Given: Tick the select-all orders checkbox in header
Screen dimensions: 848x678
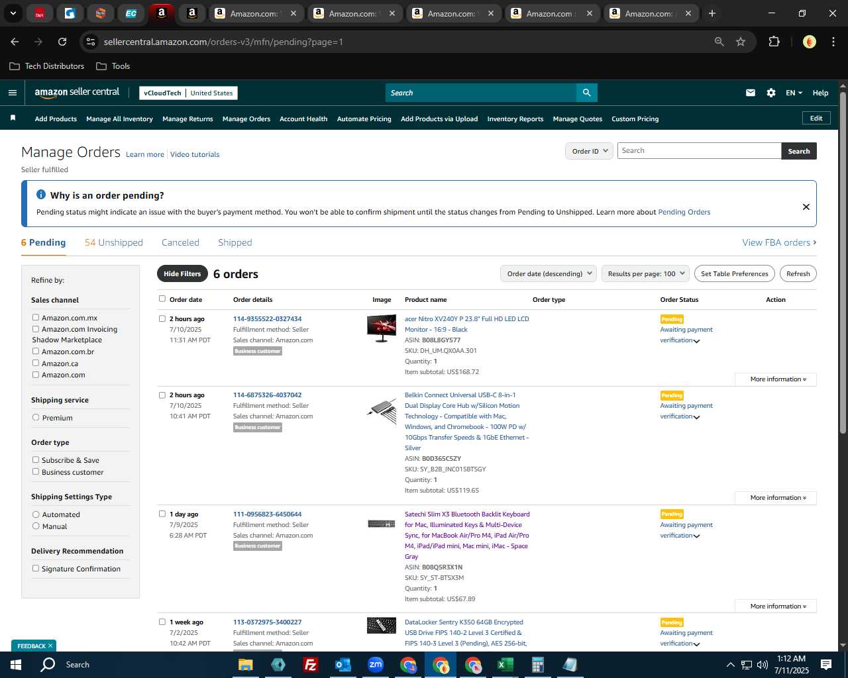Looking at the screenshot, I should coord(162,299).
